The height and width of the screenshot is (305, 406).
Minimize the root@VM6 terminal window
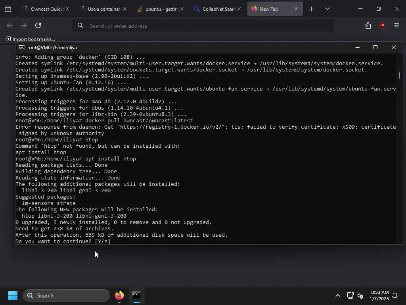[358, 48]
